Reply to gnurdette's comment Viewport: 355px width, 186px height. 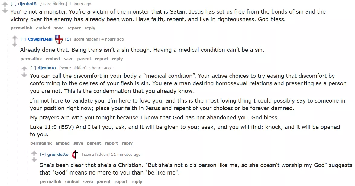click(x=137, y=182)
